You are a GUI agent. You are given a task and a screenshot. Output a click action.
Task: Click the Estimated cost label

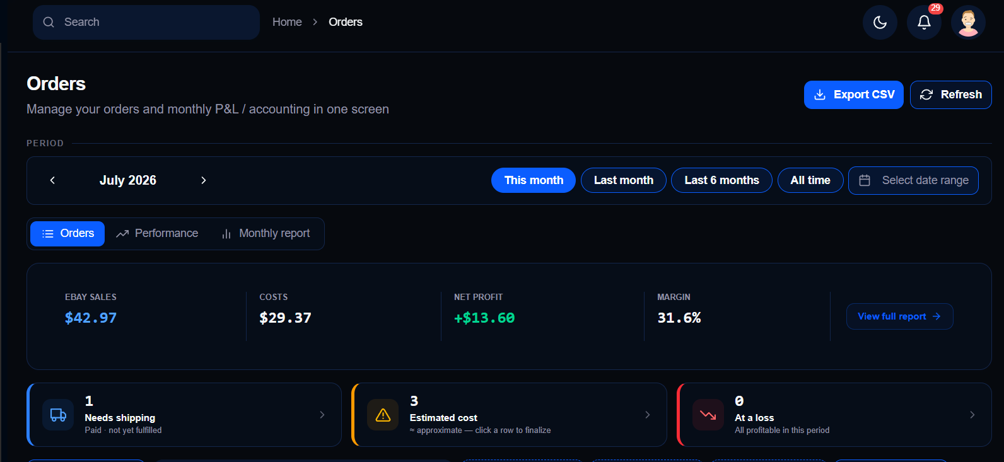443,418
